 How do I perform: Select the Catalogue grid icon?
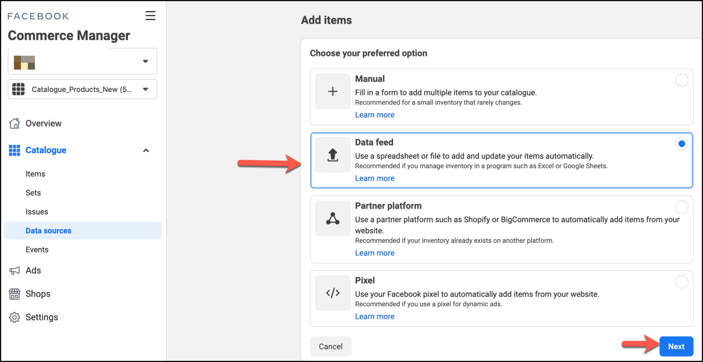tap(14, 150)
